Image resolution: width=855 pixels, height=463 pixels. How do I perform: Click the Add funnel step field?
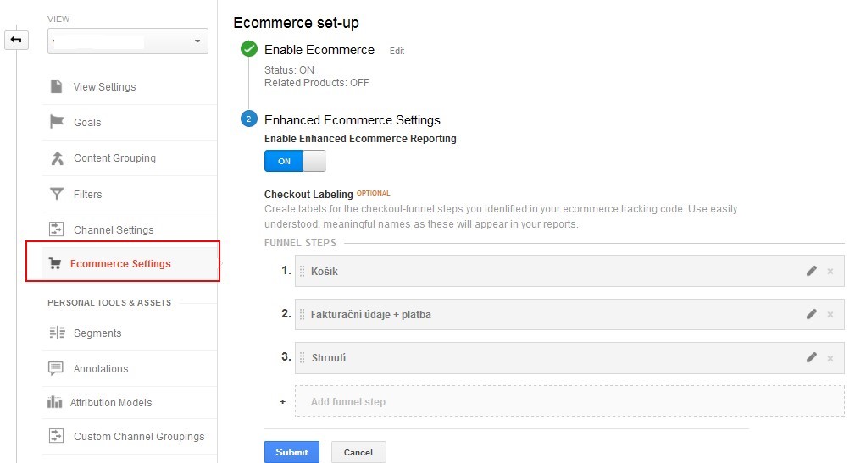tap(569, 401)
